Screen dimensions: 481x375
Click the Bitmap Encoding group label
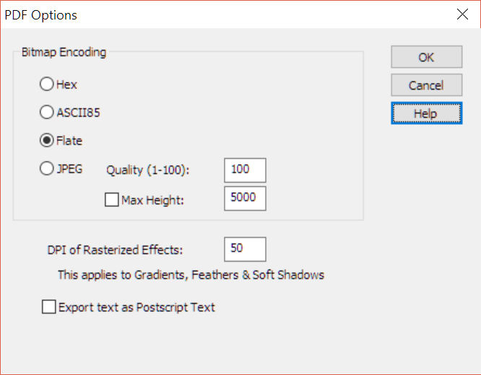[x=64, y=52]
